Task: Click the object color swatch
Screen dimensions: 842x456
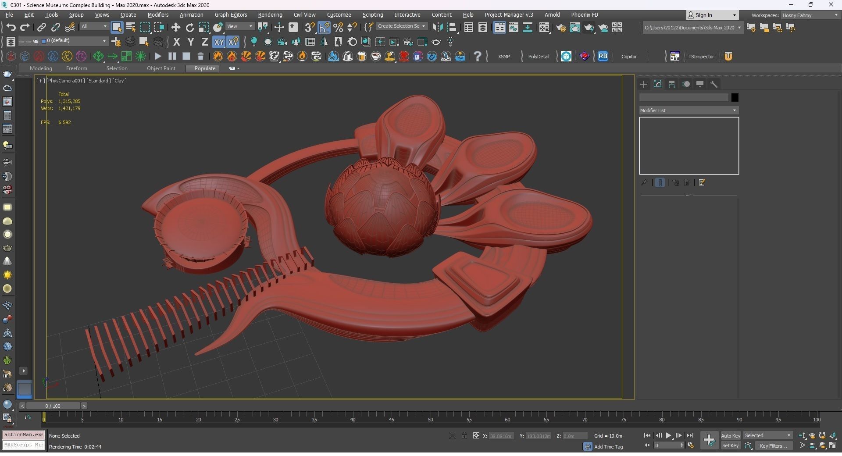Action: point(735,97)
